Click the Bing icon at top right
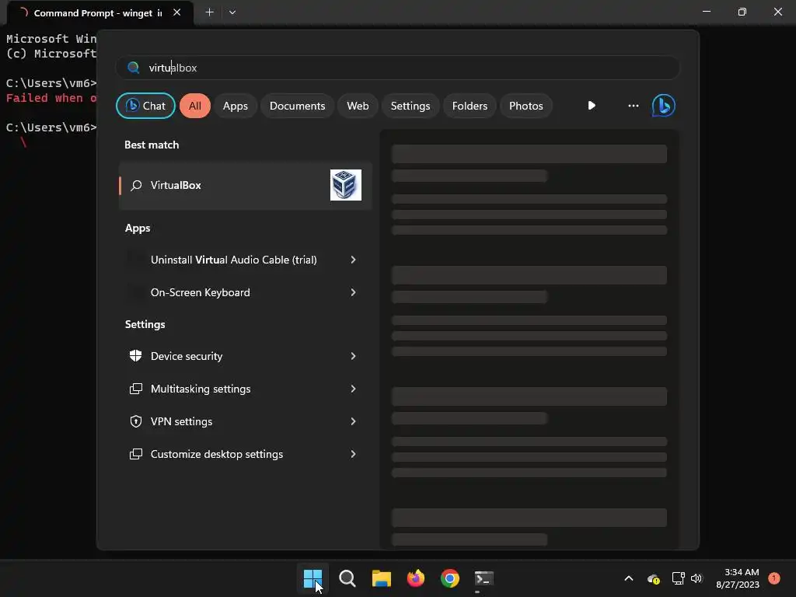 [x=664, y=106]
